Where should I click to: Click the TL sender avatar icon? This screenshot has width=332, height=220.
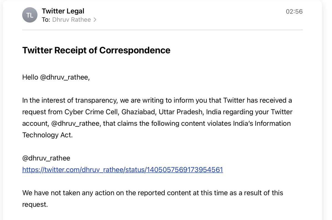click(x=30, y=15)
